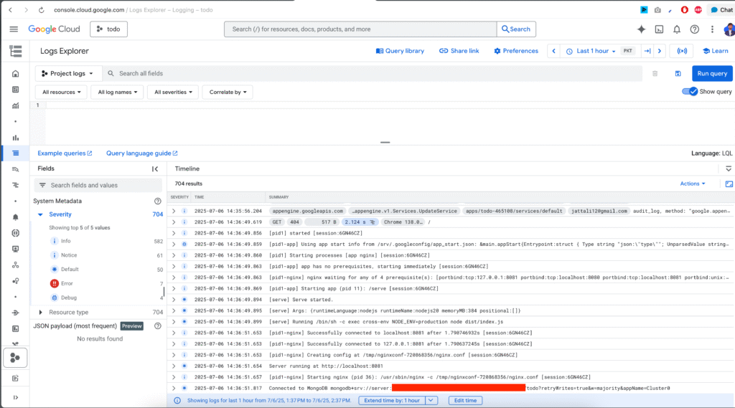Filter by Default severity
This screenshot has width=735, height=408.
click(70, 270)
